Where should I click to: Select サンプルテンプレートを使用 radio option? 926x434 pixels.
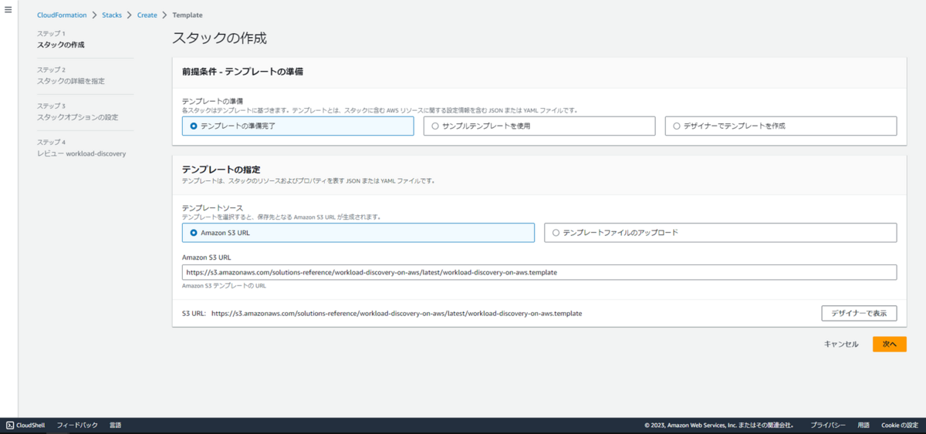539,126
